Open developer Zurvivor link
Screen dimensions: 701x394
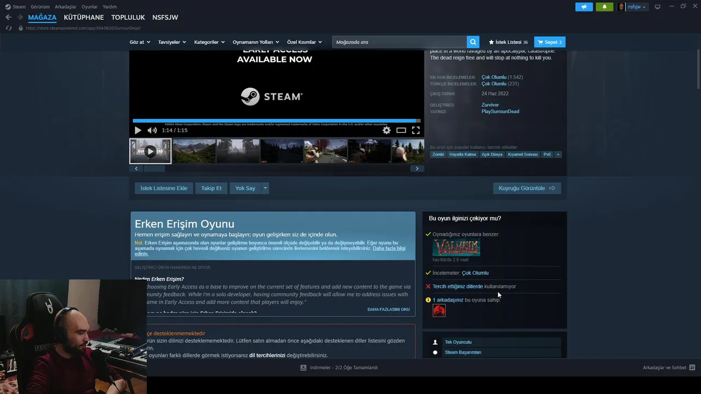(490, 105)
